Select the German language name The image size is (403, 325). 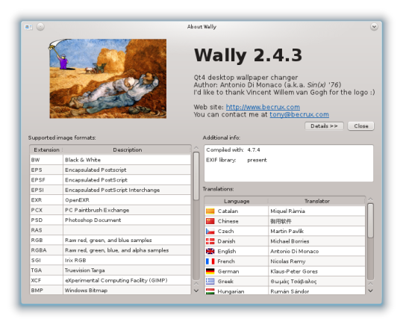tap(228, 271)
